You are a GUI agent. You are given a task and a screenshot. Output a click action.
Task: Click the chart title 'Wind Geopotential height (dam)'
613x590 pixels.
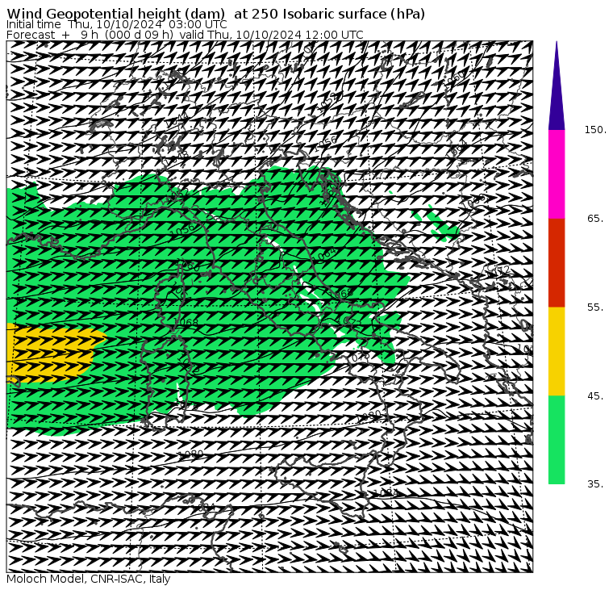pyautogui.click(x=116, y=14)
